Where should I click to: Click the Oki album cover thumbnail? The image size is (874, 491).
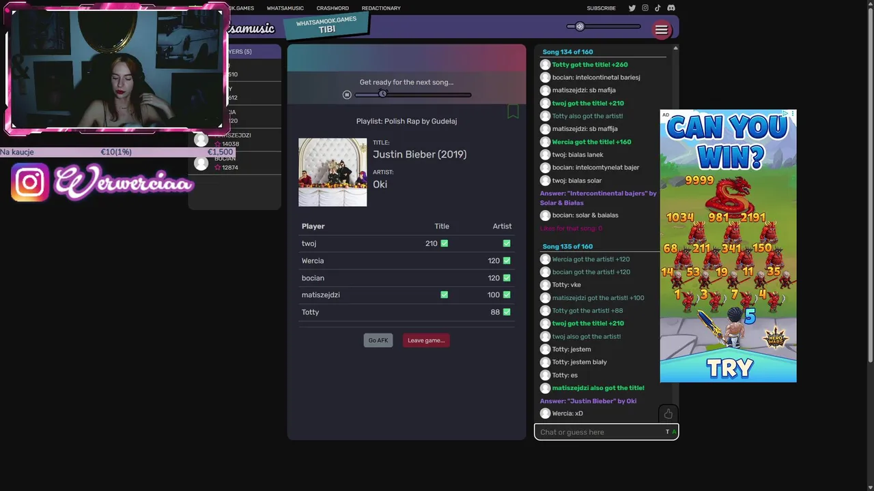click(333, 173)
